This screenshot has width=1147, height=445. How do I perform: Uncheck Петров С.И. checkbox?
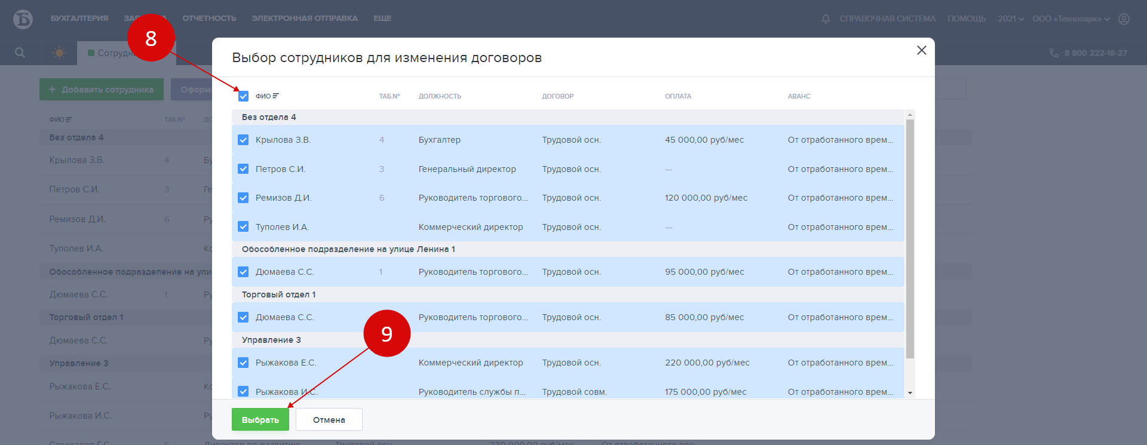(x=243, y=169)
